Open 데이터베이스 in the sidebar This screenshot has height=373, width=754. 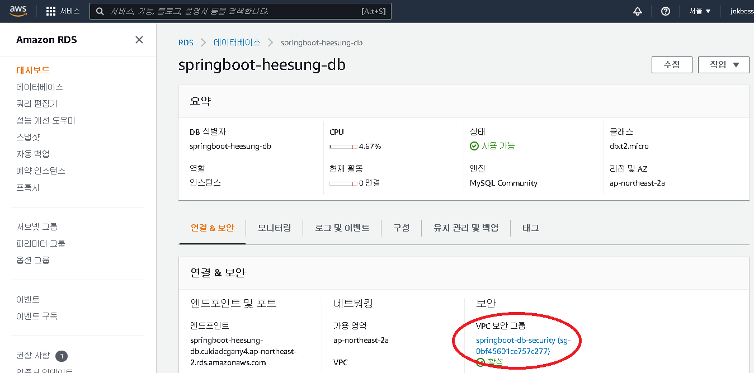pyautogui.click(x=40, y=87)
